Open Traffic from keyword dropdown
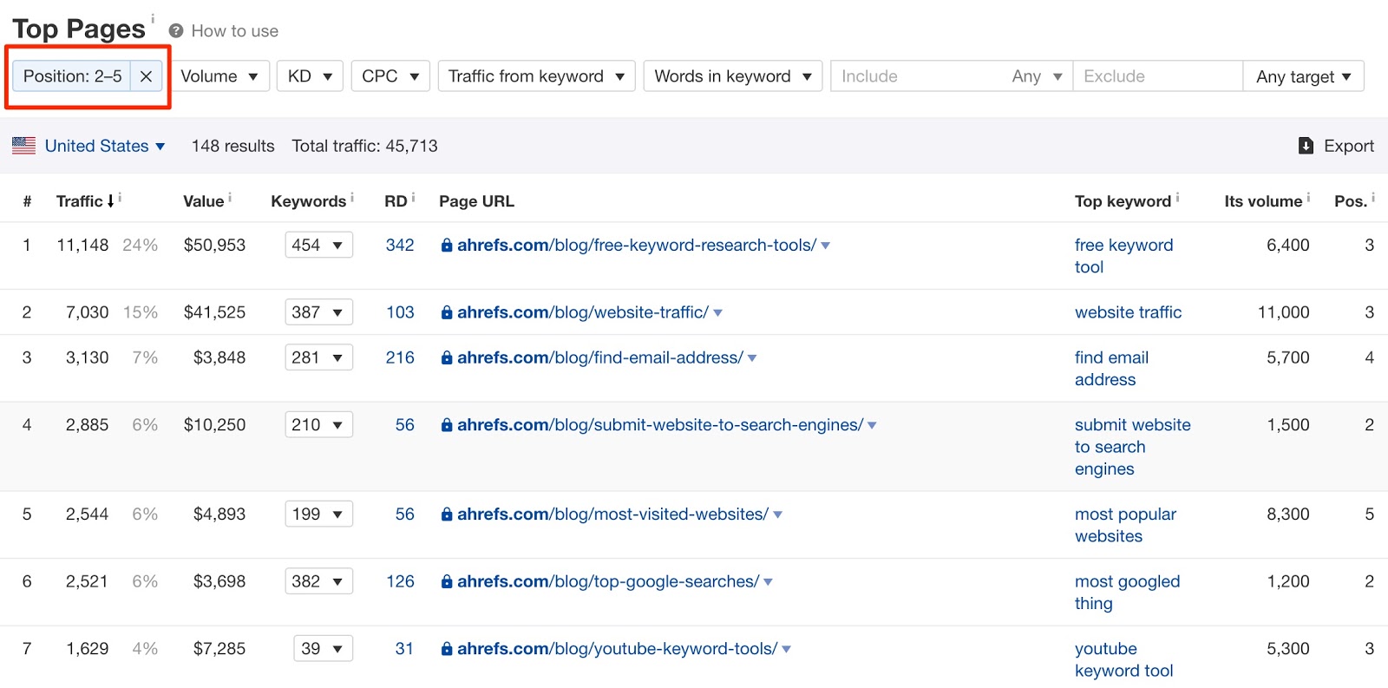 click(536, 76)
